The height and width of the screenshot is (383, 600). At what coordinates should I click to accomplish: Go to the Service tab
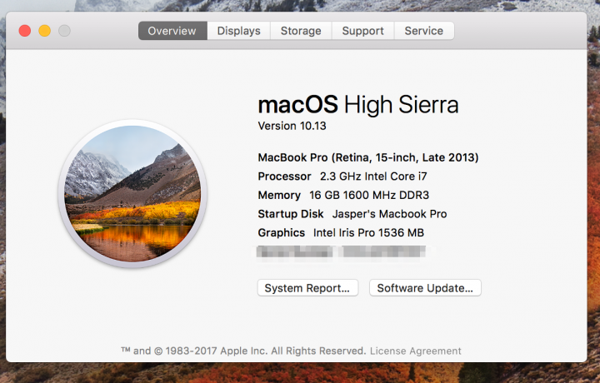point(424,31)
